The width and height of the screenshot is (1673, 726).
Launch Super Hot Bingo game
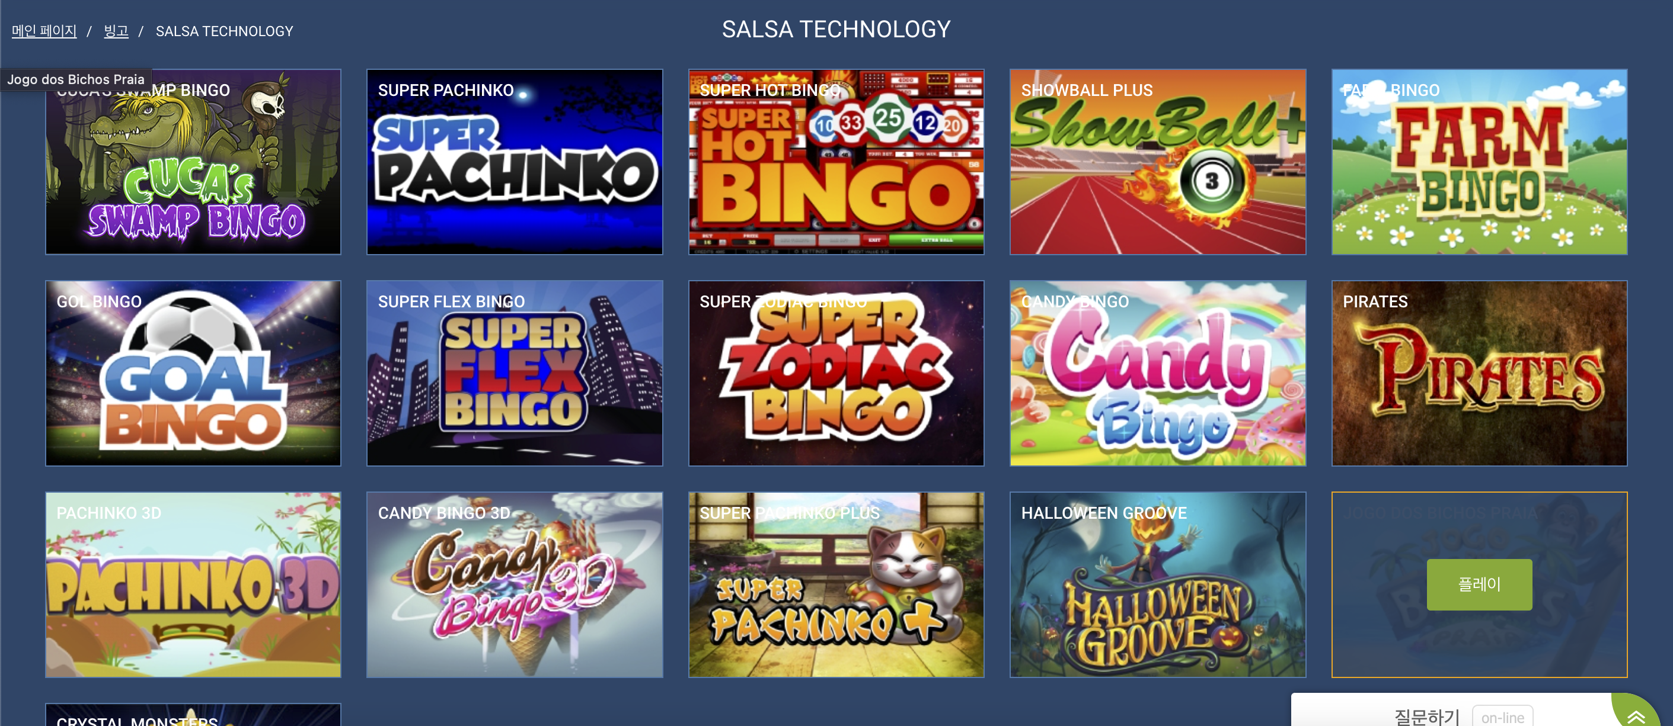tap(836, 162)
